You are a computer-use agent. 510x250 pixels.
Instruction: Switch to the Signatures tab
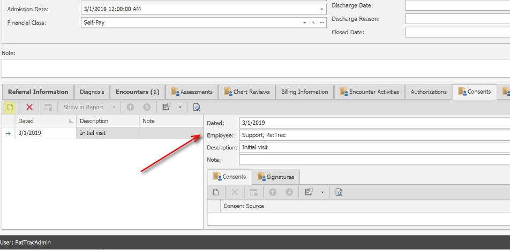pyautogui.click(x=276, y=177)
